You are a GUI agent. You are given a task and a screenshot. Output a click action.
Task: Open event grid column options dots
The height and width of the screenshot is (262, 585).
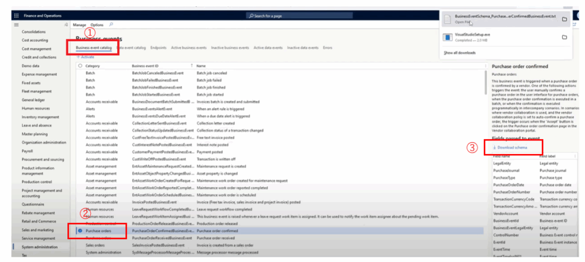click(x=486, y=66)
